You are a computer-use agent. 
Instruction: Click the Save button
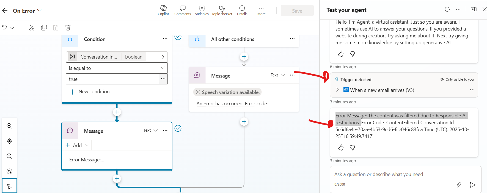pyautogui.click(x=297, y=11)
